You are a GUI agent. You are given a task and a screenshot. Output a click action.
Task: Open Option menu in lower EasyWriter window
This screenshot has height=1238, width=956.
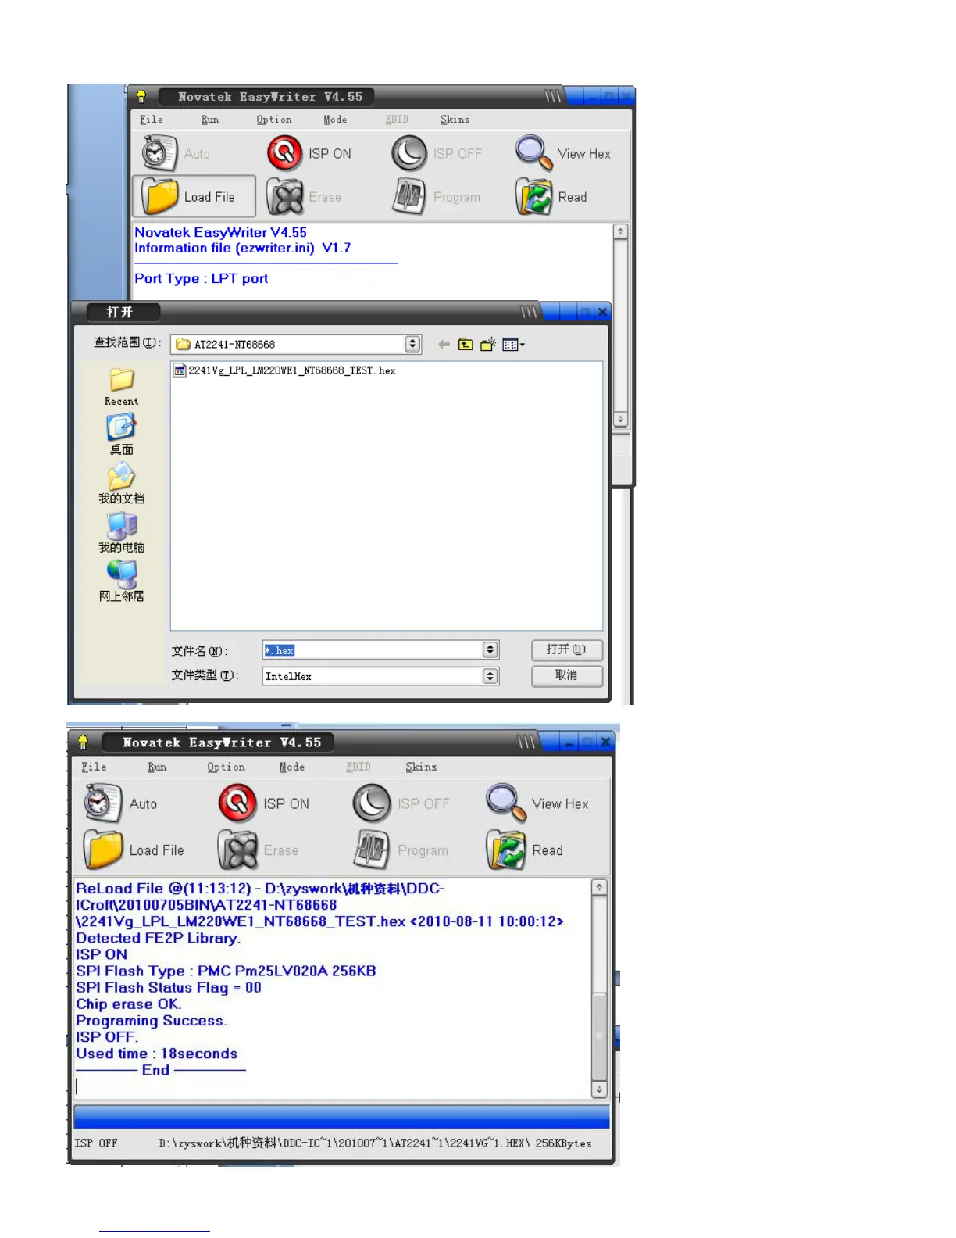[226, 767]
